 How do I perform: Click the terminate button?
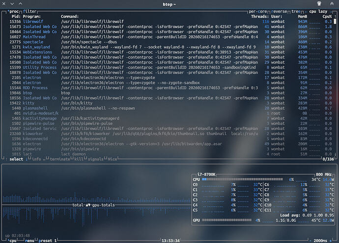(x=60, y=159)
